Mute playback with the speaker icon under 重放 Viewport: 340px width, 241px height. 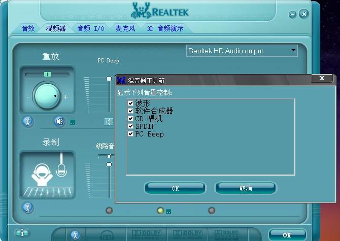[x=59, y=121]
